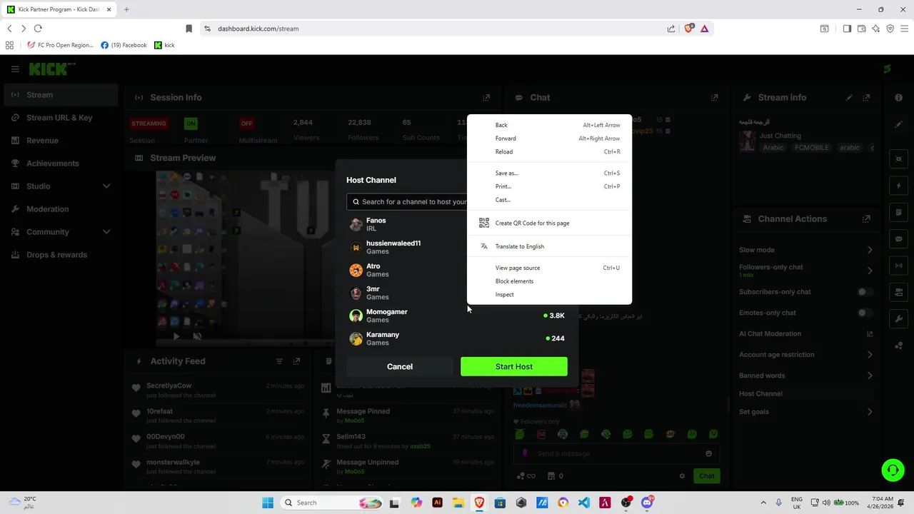
Task: Select Create QR Code for this page
Action: pos(549,223)
